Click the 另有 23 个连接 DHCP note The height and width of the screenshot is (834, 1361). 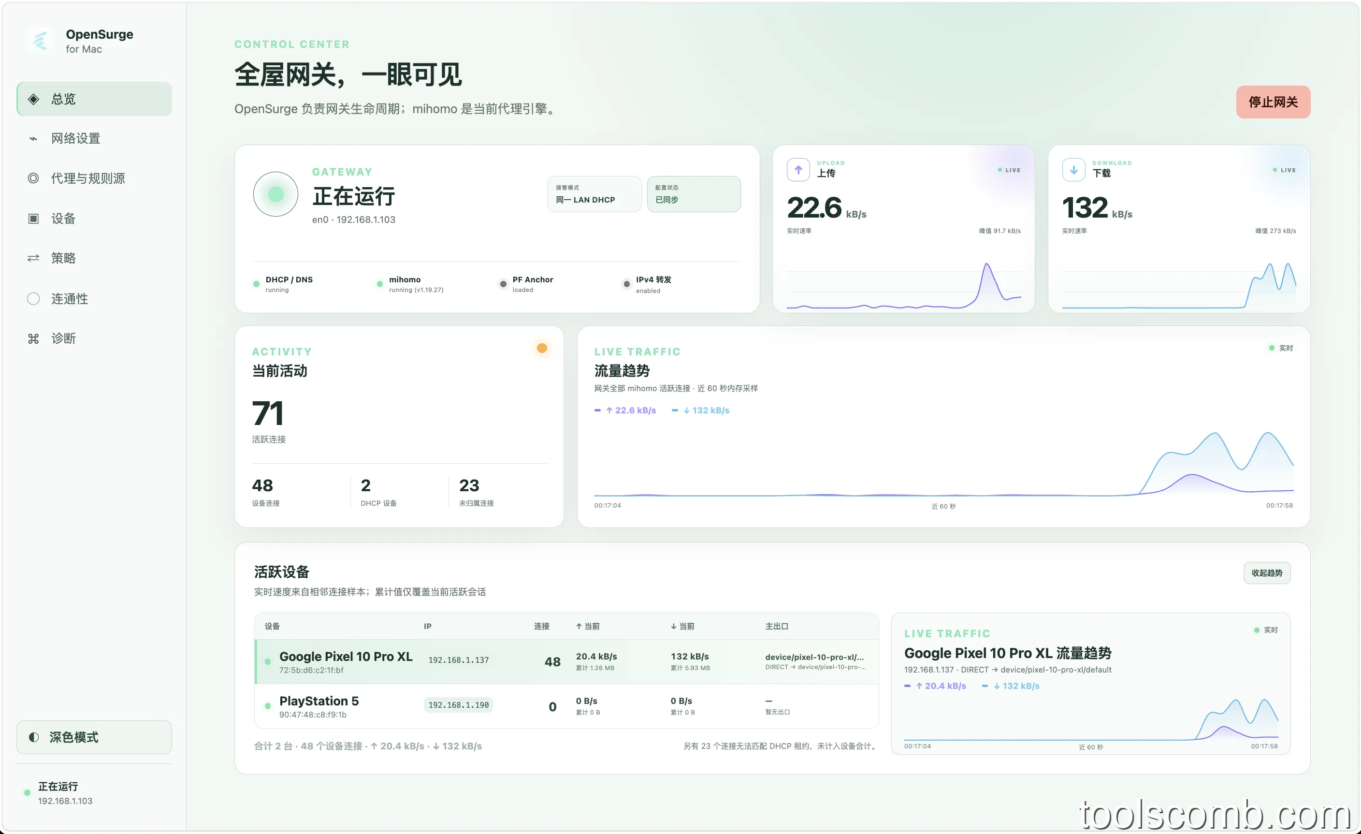pyautogui.click(x=781, y=746)
